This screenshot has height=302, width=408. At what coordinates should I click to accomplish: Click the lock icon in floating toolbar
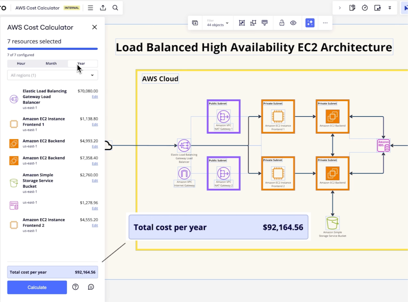pyautogui.click(x=282, y=23)
